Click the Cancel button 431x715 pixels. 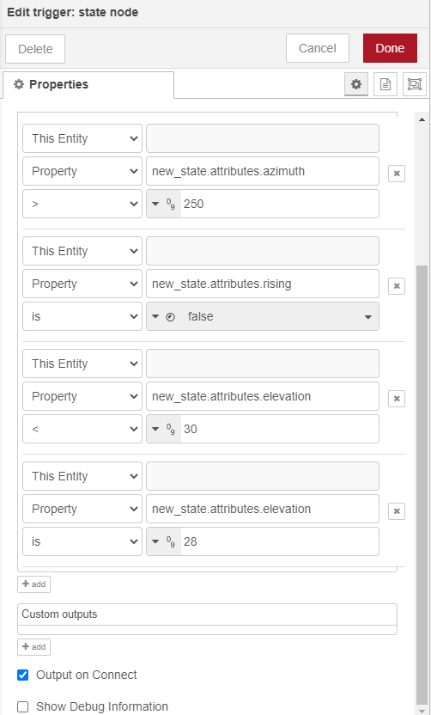pos(318,48)
